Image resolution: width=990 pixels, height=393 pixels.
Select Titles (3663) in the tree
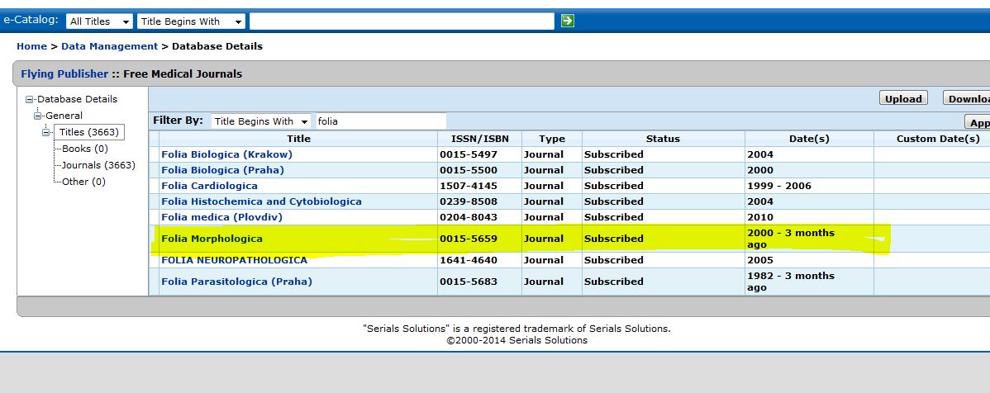coord(88,132)
